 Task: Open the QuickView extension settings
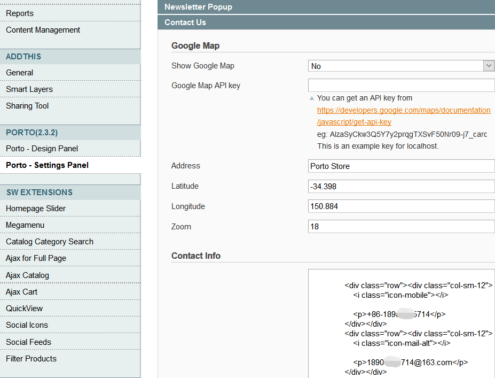(25, 308)
